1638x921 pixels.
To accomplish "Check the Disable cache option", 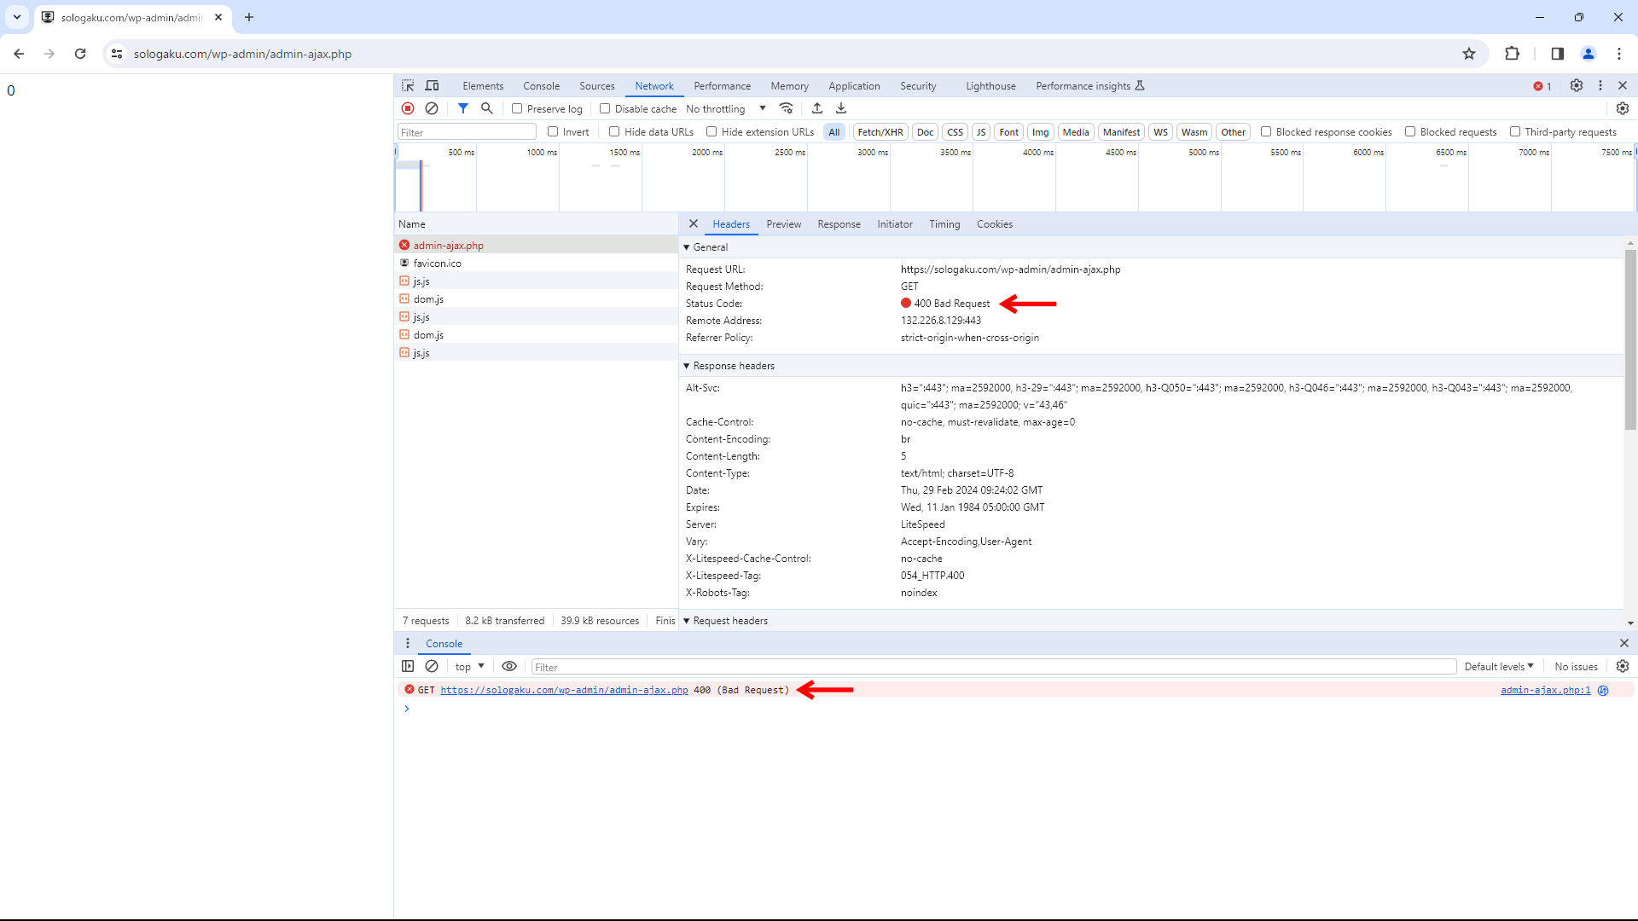I will point(605,109).
